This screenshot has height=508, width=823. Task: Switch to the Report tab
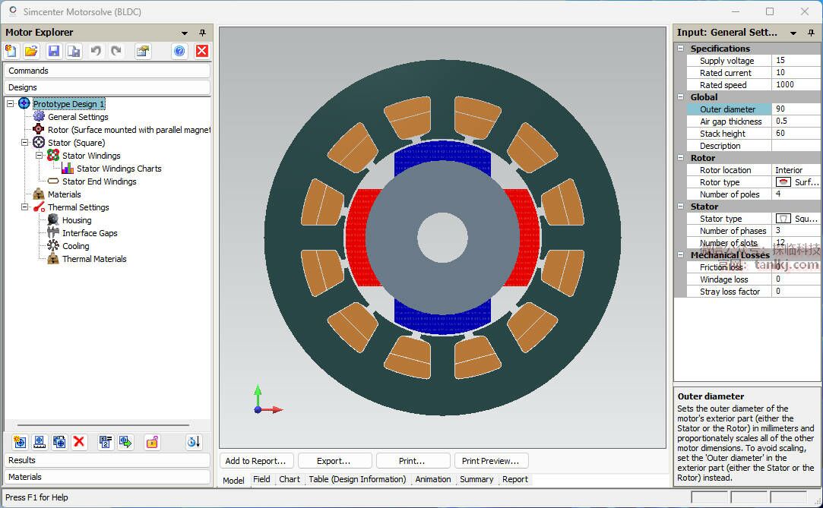click(515, 479)
